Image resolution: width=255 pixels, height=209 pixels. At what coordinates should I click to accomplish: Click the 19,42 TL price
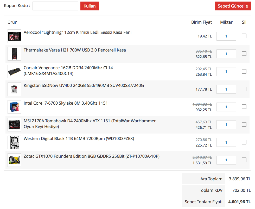pos(205,36)
